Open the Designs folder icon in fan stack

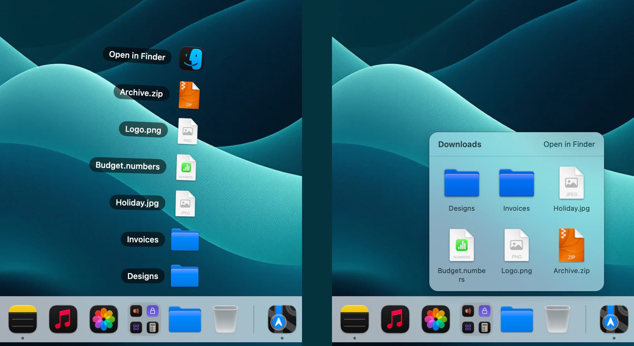[185, 276]
